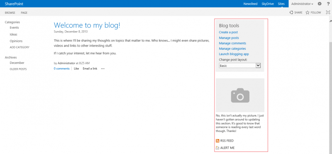Open the December archive
Image resolution: width=332 pixels, height=154 pixels.
[x=17, y=63]
